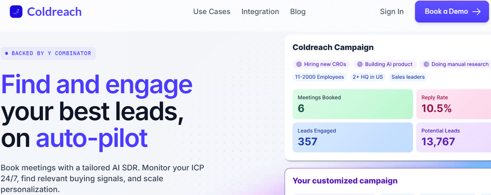Screen dimensions: 491x195
Task: Select the '11-2000 Employees' filter tag
Action: point(319,77)
